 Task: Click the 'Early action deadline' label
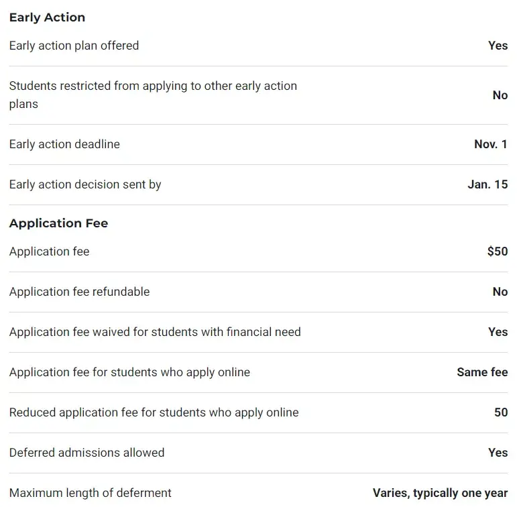(64, 144)
